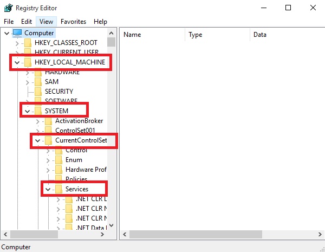Image resolution: width=325 pixels, height=252 pixels.
Task: Click the Enum folder icon
Action: click(x=59, y=160)
